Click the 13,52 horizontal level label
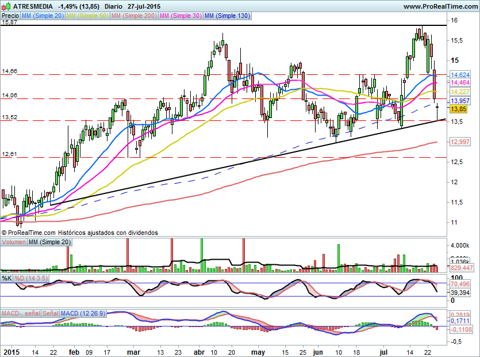Screen dimensions: 480x357 (x=9, y=117)
